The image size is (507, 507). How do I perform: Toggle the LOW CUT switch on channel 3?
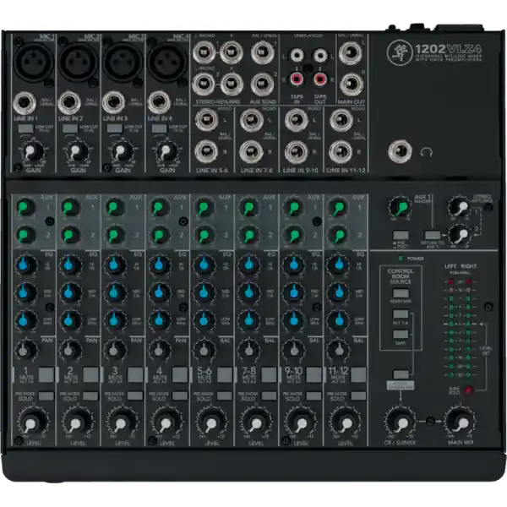pos(114,128)
